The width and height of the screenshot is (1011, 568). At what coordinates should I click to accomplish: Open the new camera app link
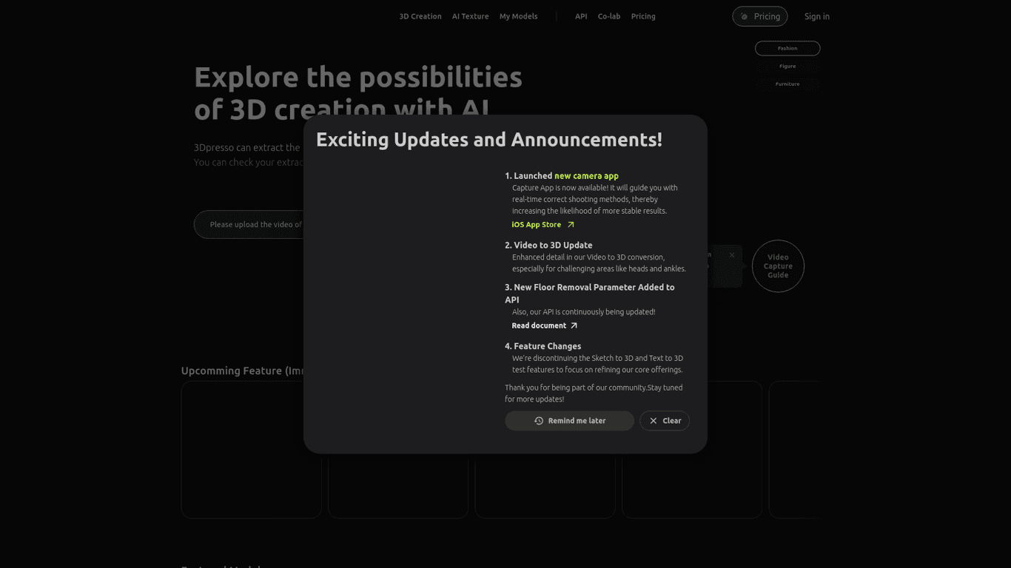[587, 175]
